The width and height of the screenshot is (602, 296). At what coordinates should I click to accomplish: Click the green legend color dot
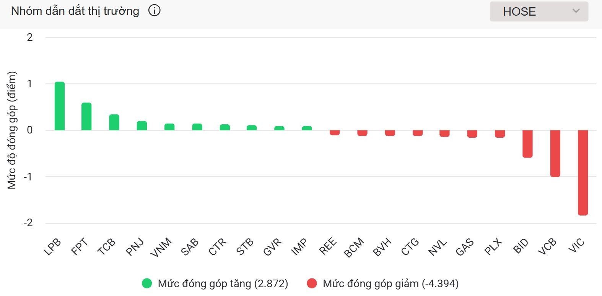147,283
